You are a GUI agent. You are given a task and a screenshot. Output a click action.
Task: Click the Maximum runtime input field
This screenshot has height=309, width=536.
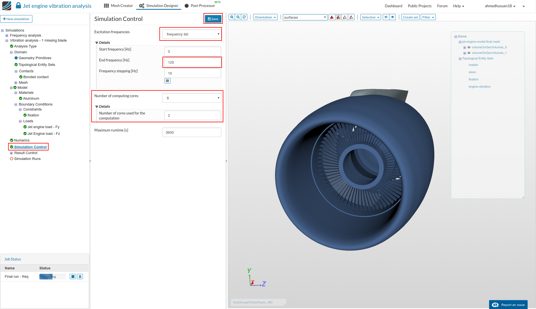[192, 133]
